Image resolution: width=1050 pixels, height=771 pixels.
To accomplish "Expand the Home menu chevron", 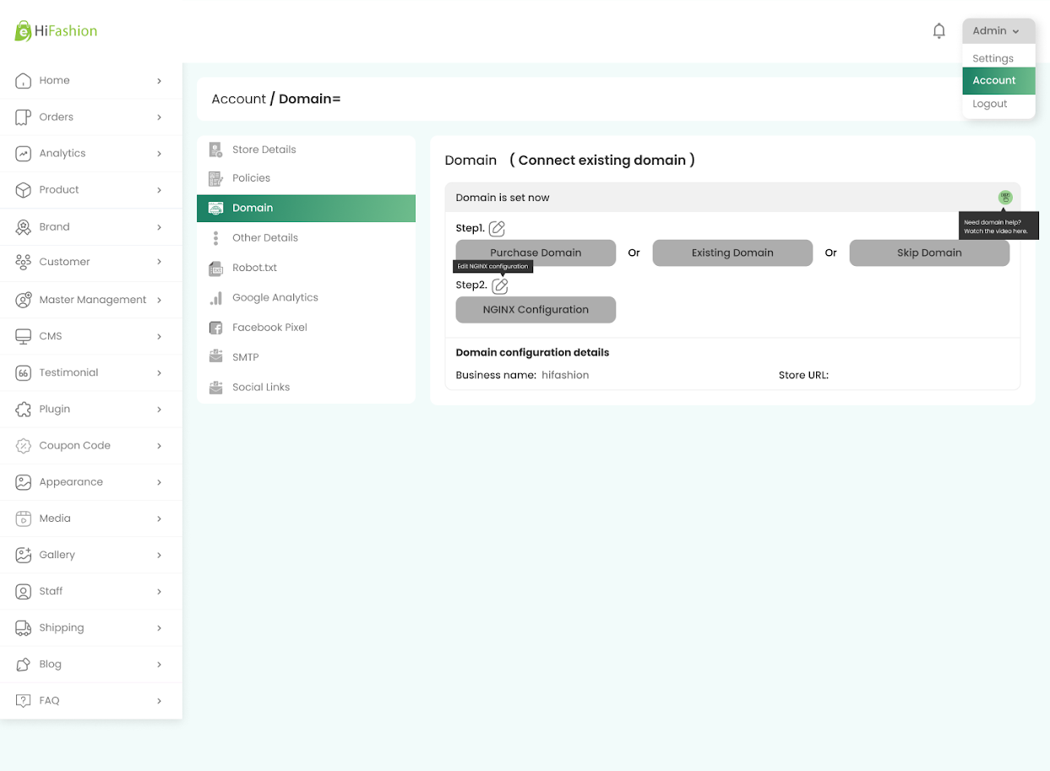I will click(159, 81).
